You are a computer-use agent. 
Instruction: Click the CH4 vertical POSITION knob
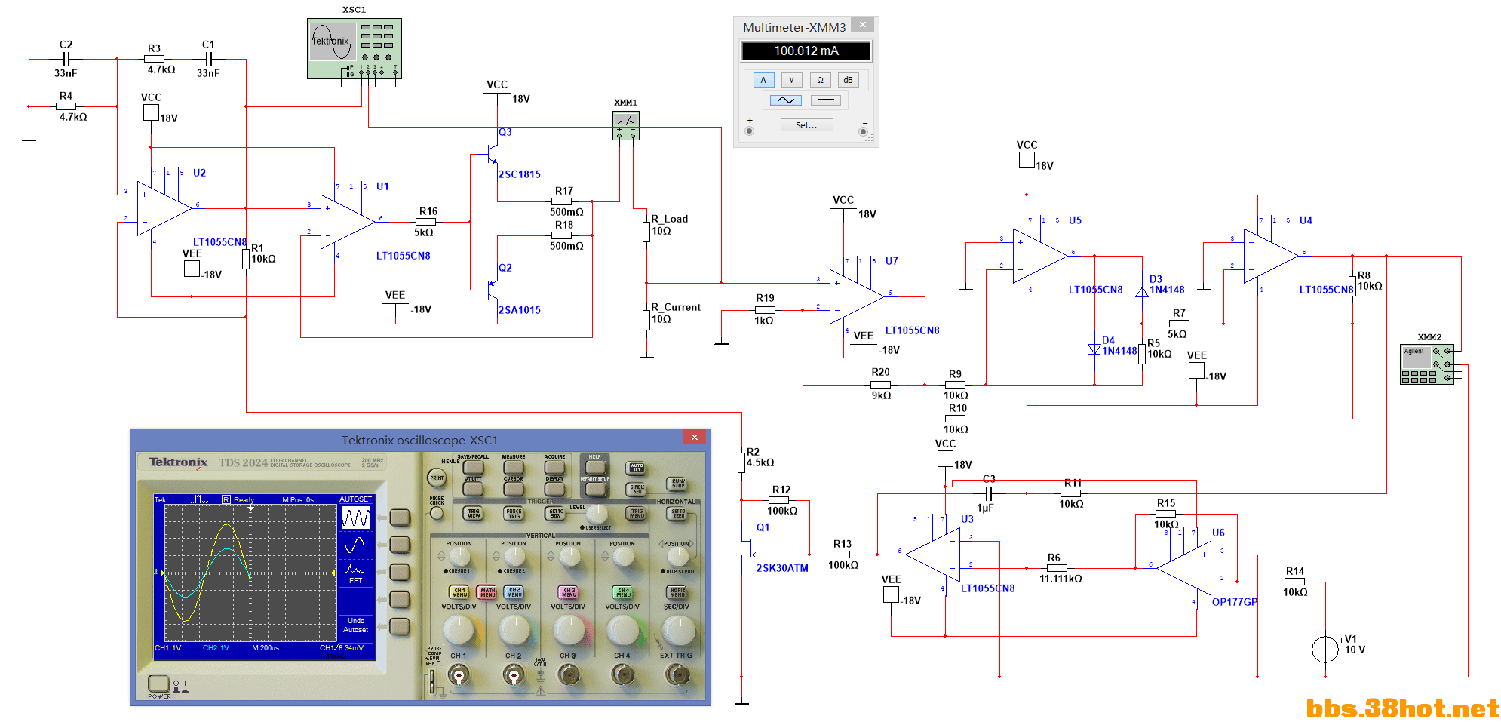(624, 557)
